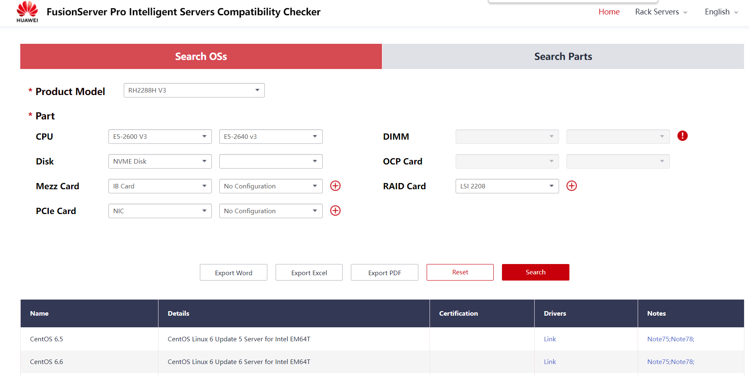This screenshot has height=376, width=749.
Task: Add another RAID Card row
Action: [x=571, y=186]
